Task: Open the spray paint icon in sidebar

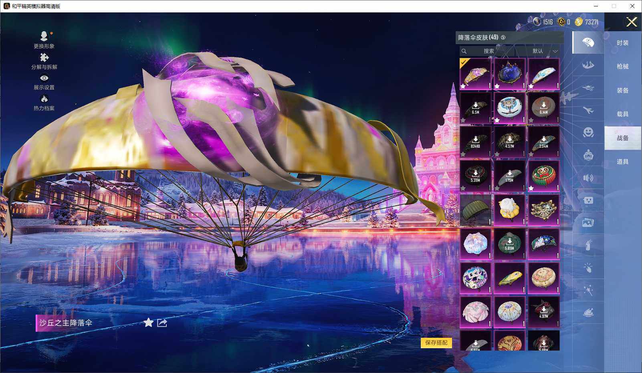Action: [588, 245]
